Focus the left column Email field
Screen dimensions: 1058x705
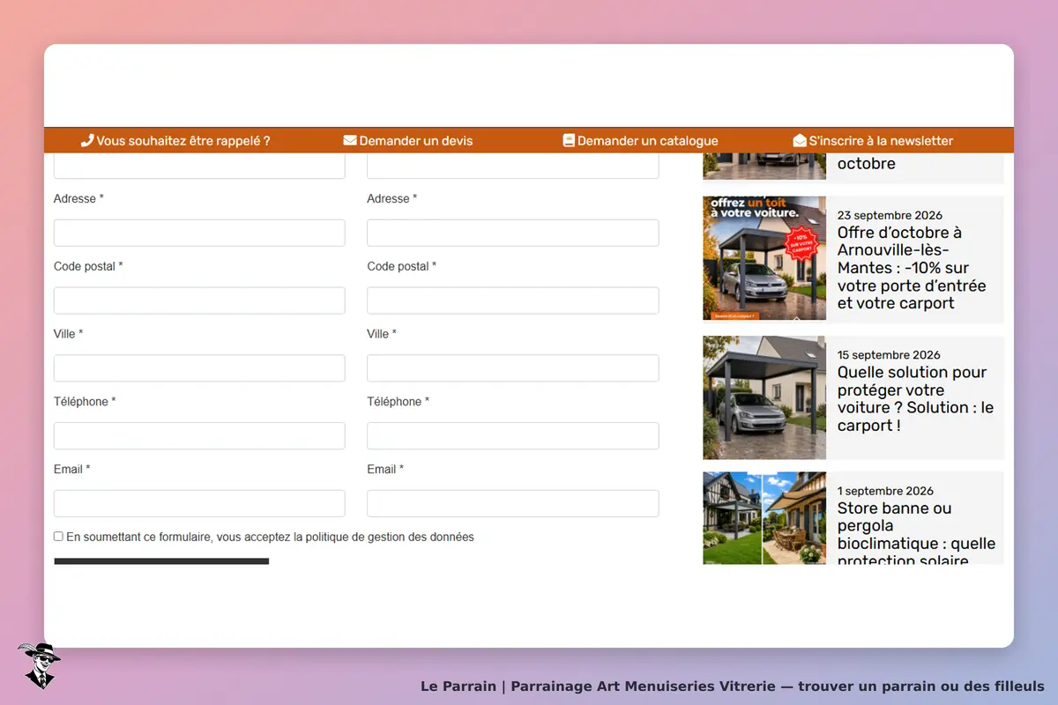[x=199, y=503]
